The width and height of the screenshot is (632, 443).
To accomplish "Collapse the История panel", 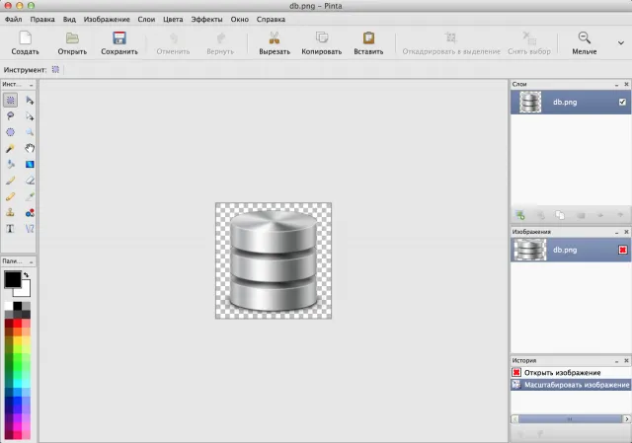I will tap(616, 361).
